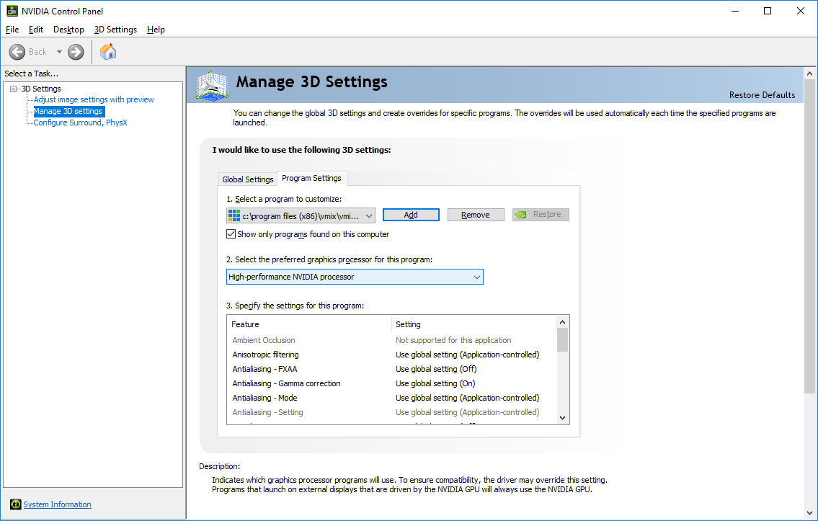Select Adjust image settings with preview

pyautogui.click(x=94, y=99)
